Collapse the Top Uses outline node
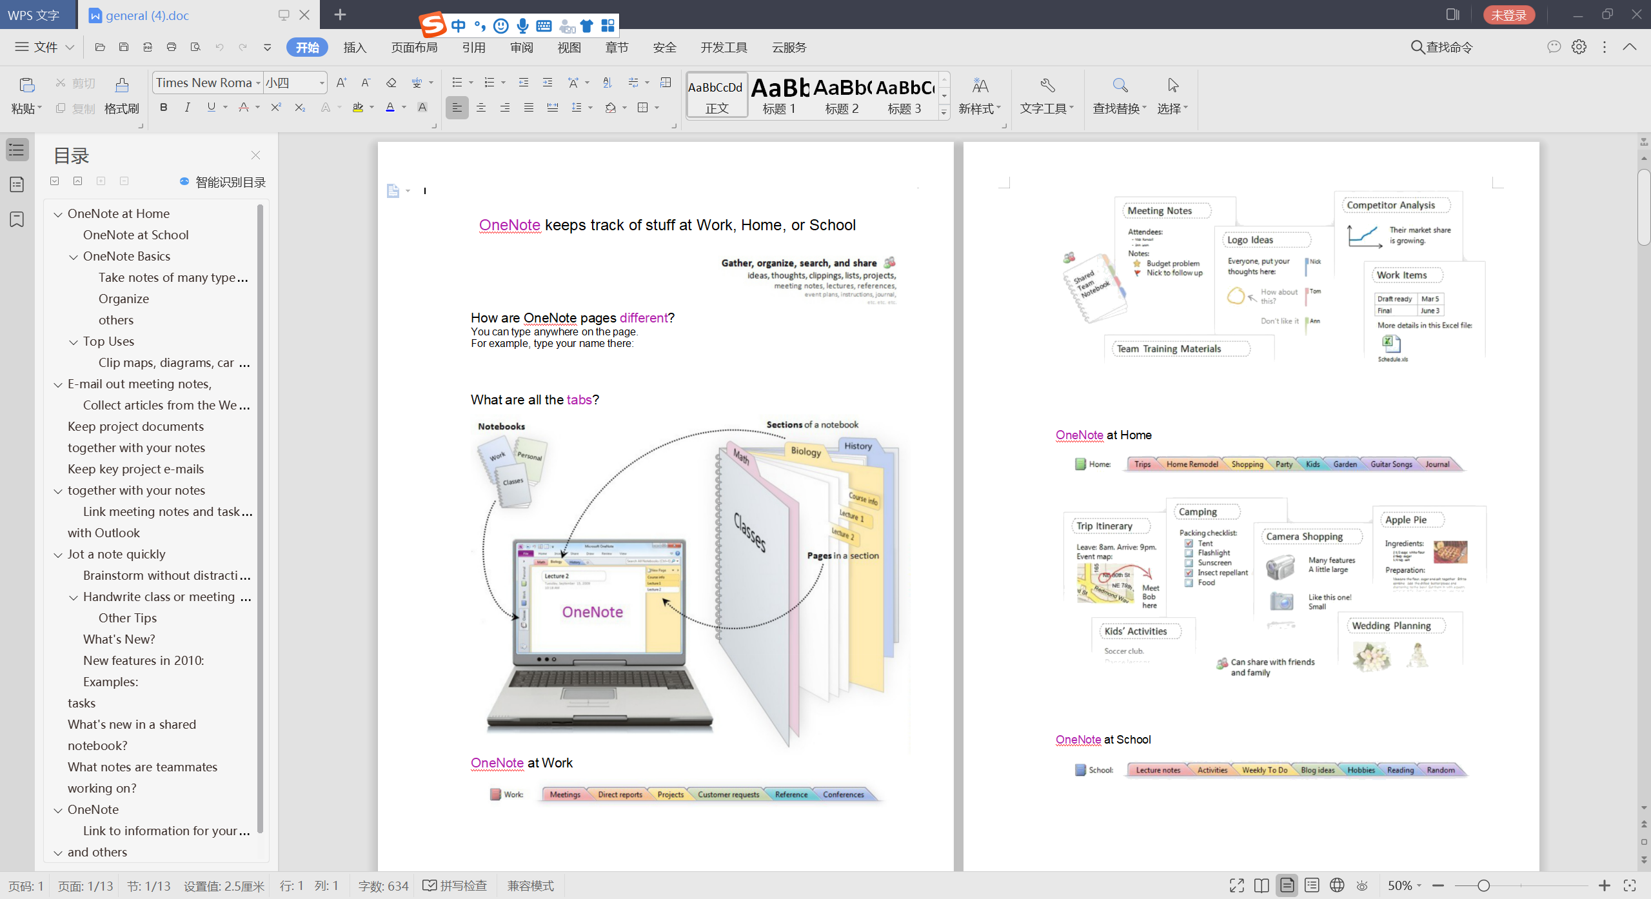Screen dimensions: 1651x899 click(74, 342)
